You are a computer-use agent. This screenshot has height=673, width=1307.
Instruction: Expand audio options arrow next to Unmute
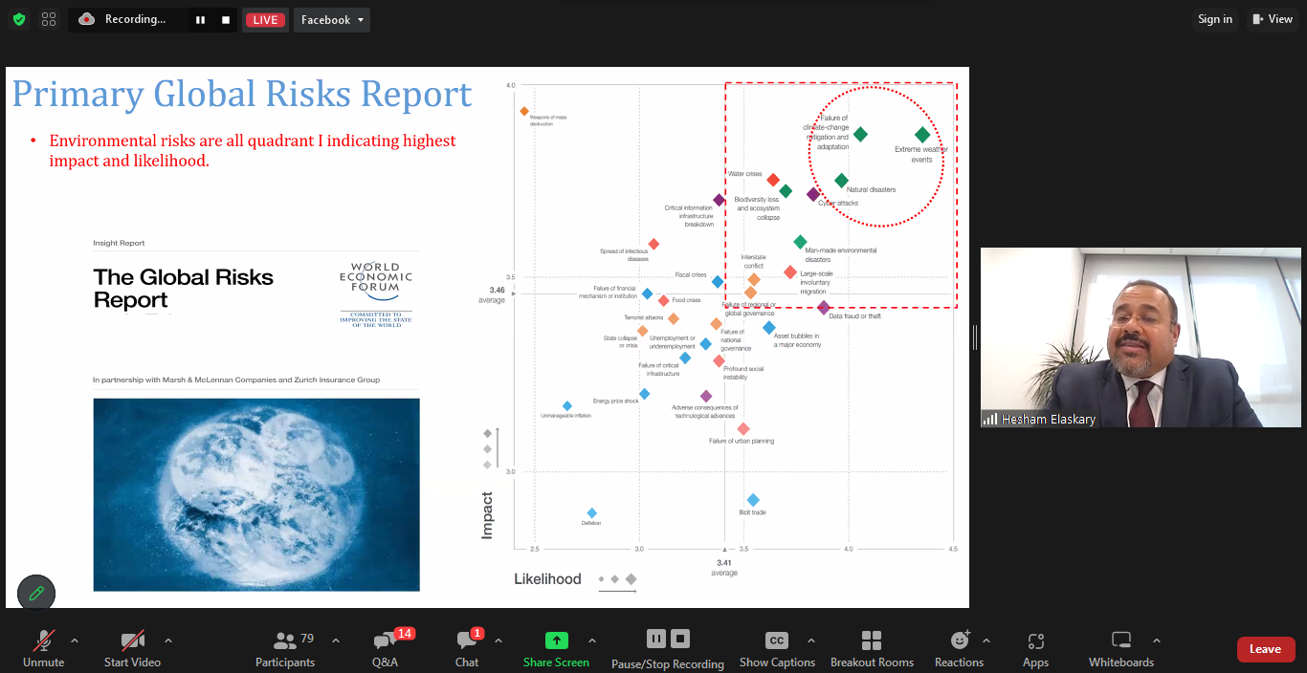pyautogui.click(x=75, y=640)
